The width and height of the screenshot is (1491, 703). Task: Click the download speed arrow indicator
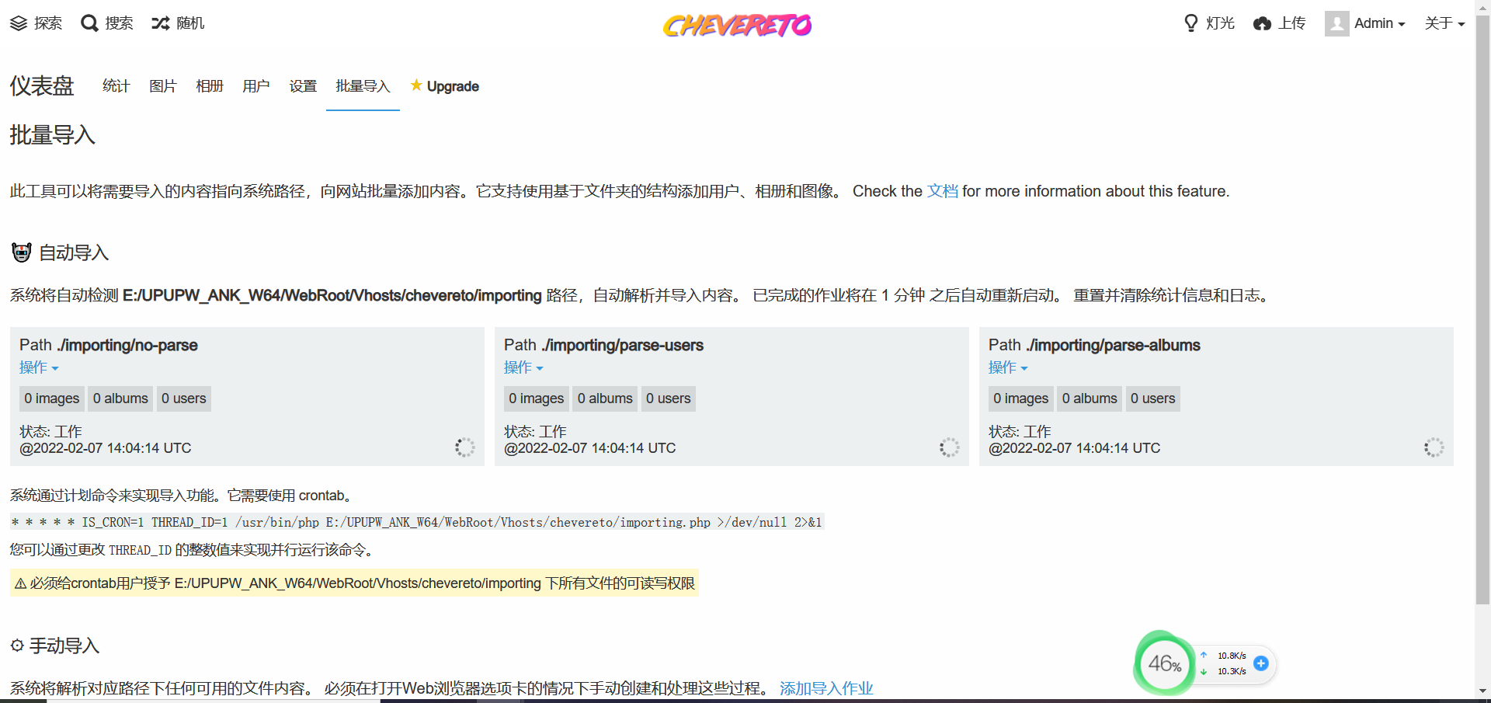[x=1204, y=672]
